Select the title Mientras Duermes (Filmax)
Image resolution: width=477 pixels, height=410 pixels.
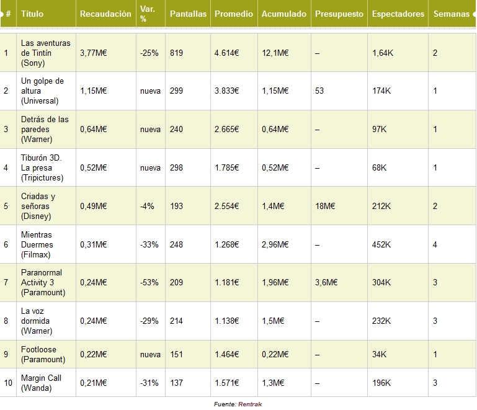37,244
